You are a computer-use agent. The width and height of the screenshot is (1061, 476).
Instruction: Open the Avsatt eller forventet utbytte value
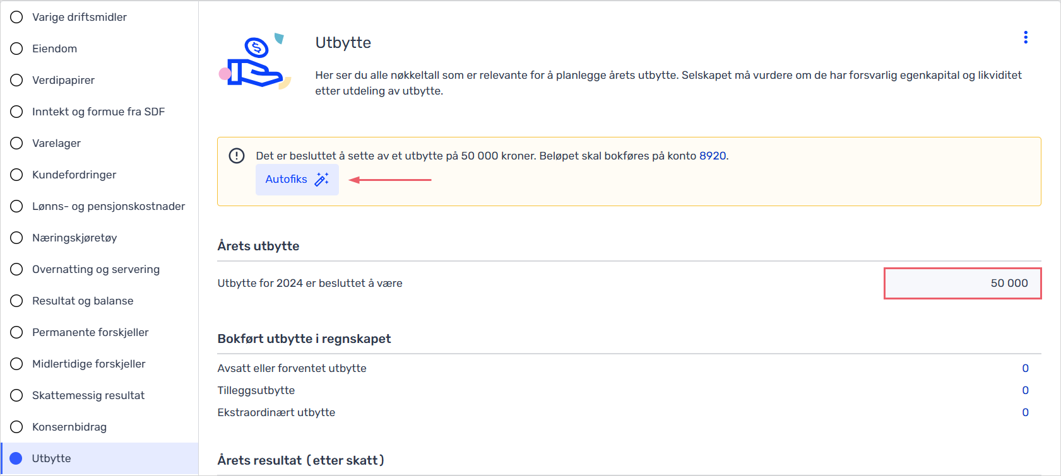click(x=1026, y=368)
